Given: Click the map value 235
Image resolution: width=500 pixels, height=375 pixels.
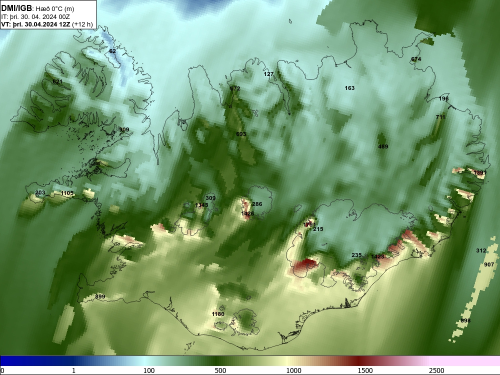Looking at the screenshot, I should 356,255.
